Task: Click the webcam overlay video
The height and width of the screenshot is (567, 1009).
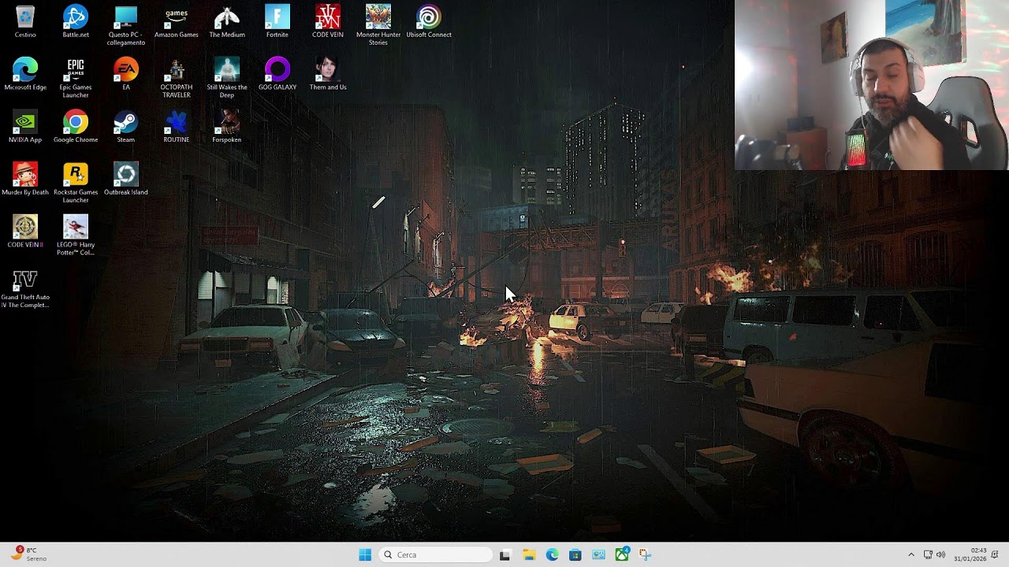Action: [x=872, y=85]
